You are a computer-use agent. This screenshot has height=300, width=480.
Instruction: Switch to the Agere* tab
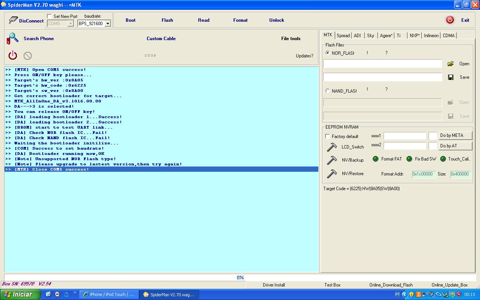pos(386,36)
